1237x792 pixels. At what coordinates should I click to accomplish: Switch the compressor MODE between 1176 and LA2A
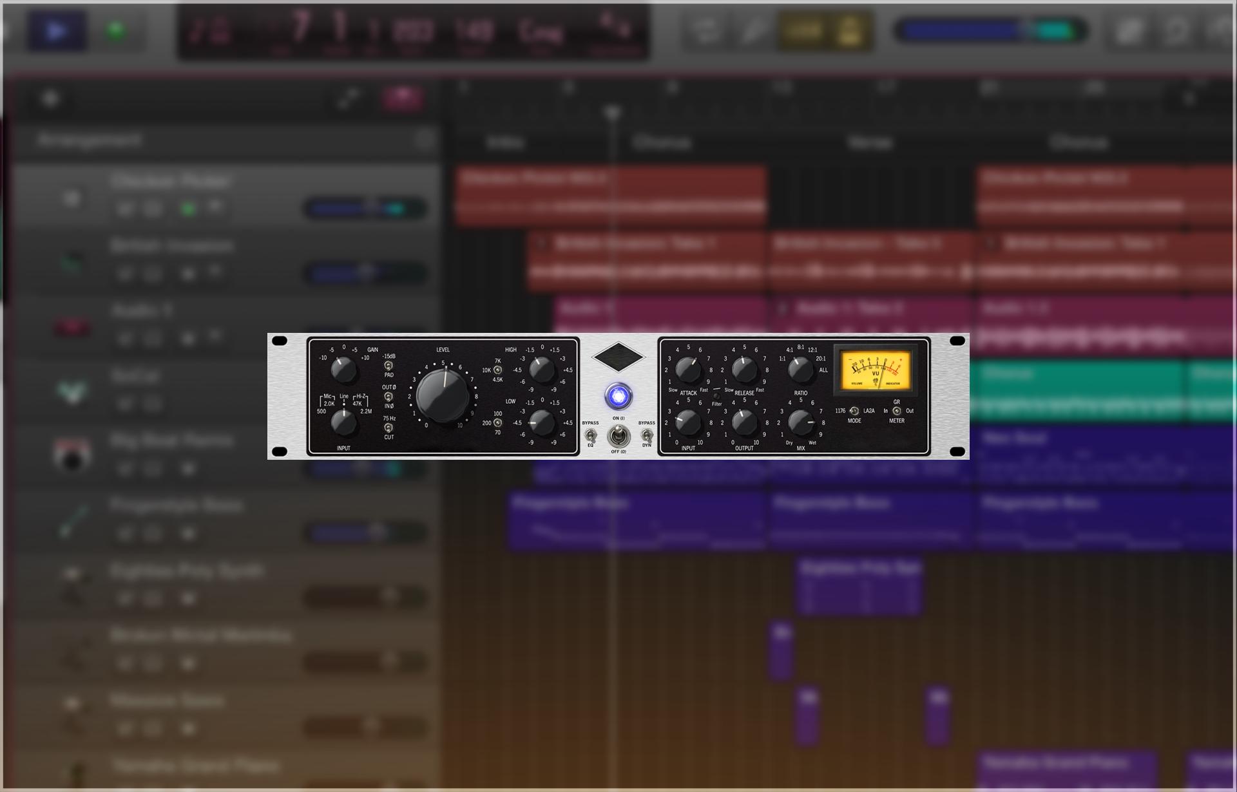(854, 411)
